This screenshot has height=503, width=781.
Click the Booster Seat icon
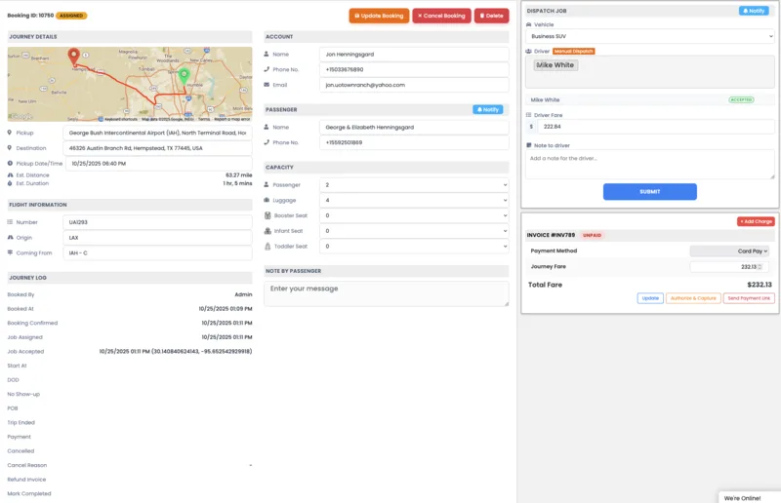267,215
